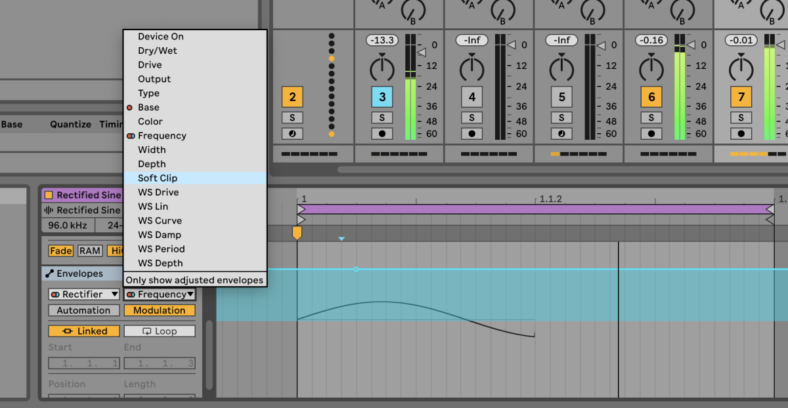
Task: Click the 96.0 kHz sample rate label
Action: click(x=69, y=226)
